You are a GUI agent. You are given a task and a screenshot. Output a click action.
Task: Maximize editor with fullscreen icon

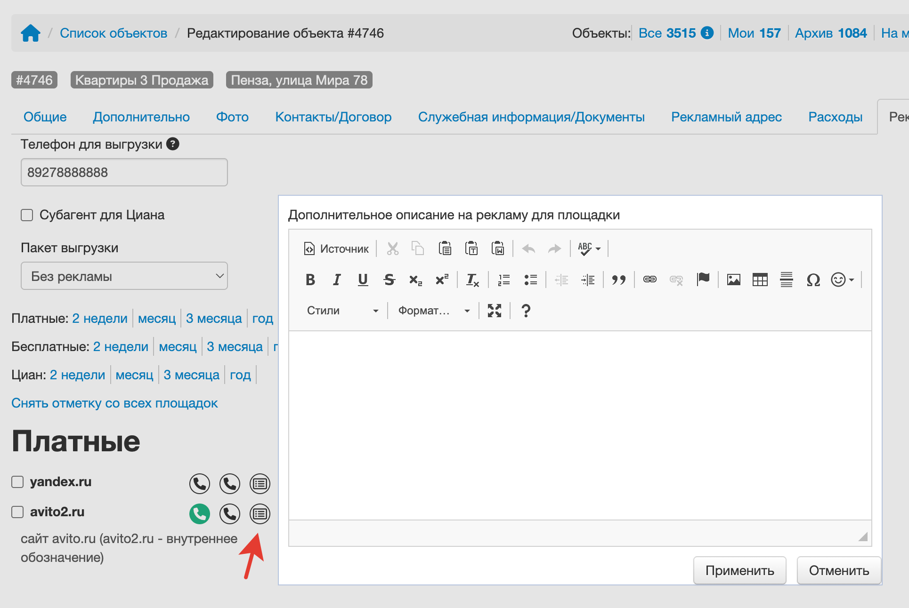click(x=494, y=311)
